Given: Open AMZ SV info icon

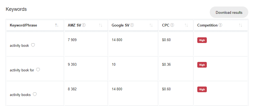Looking at the screenshot, I should (84, 25).
